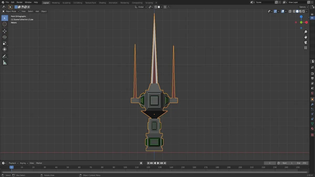Toggle viewport gizmos button
The image size is (315, 177).
click(x=275, y=11)
